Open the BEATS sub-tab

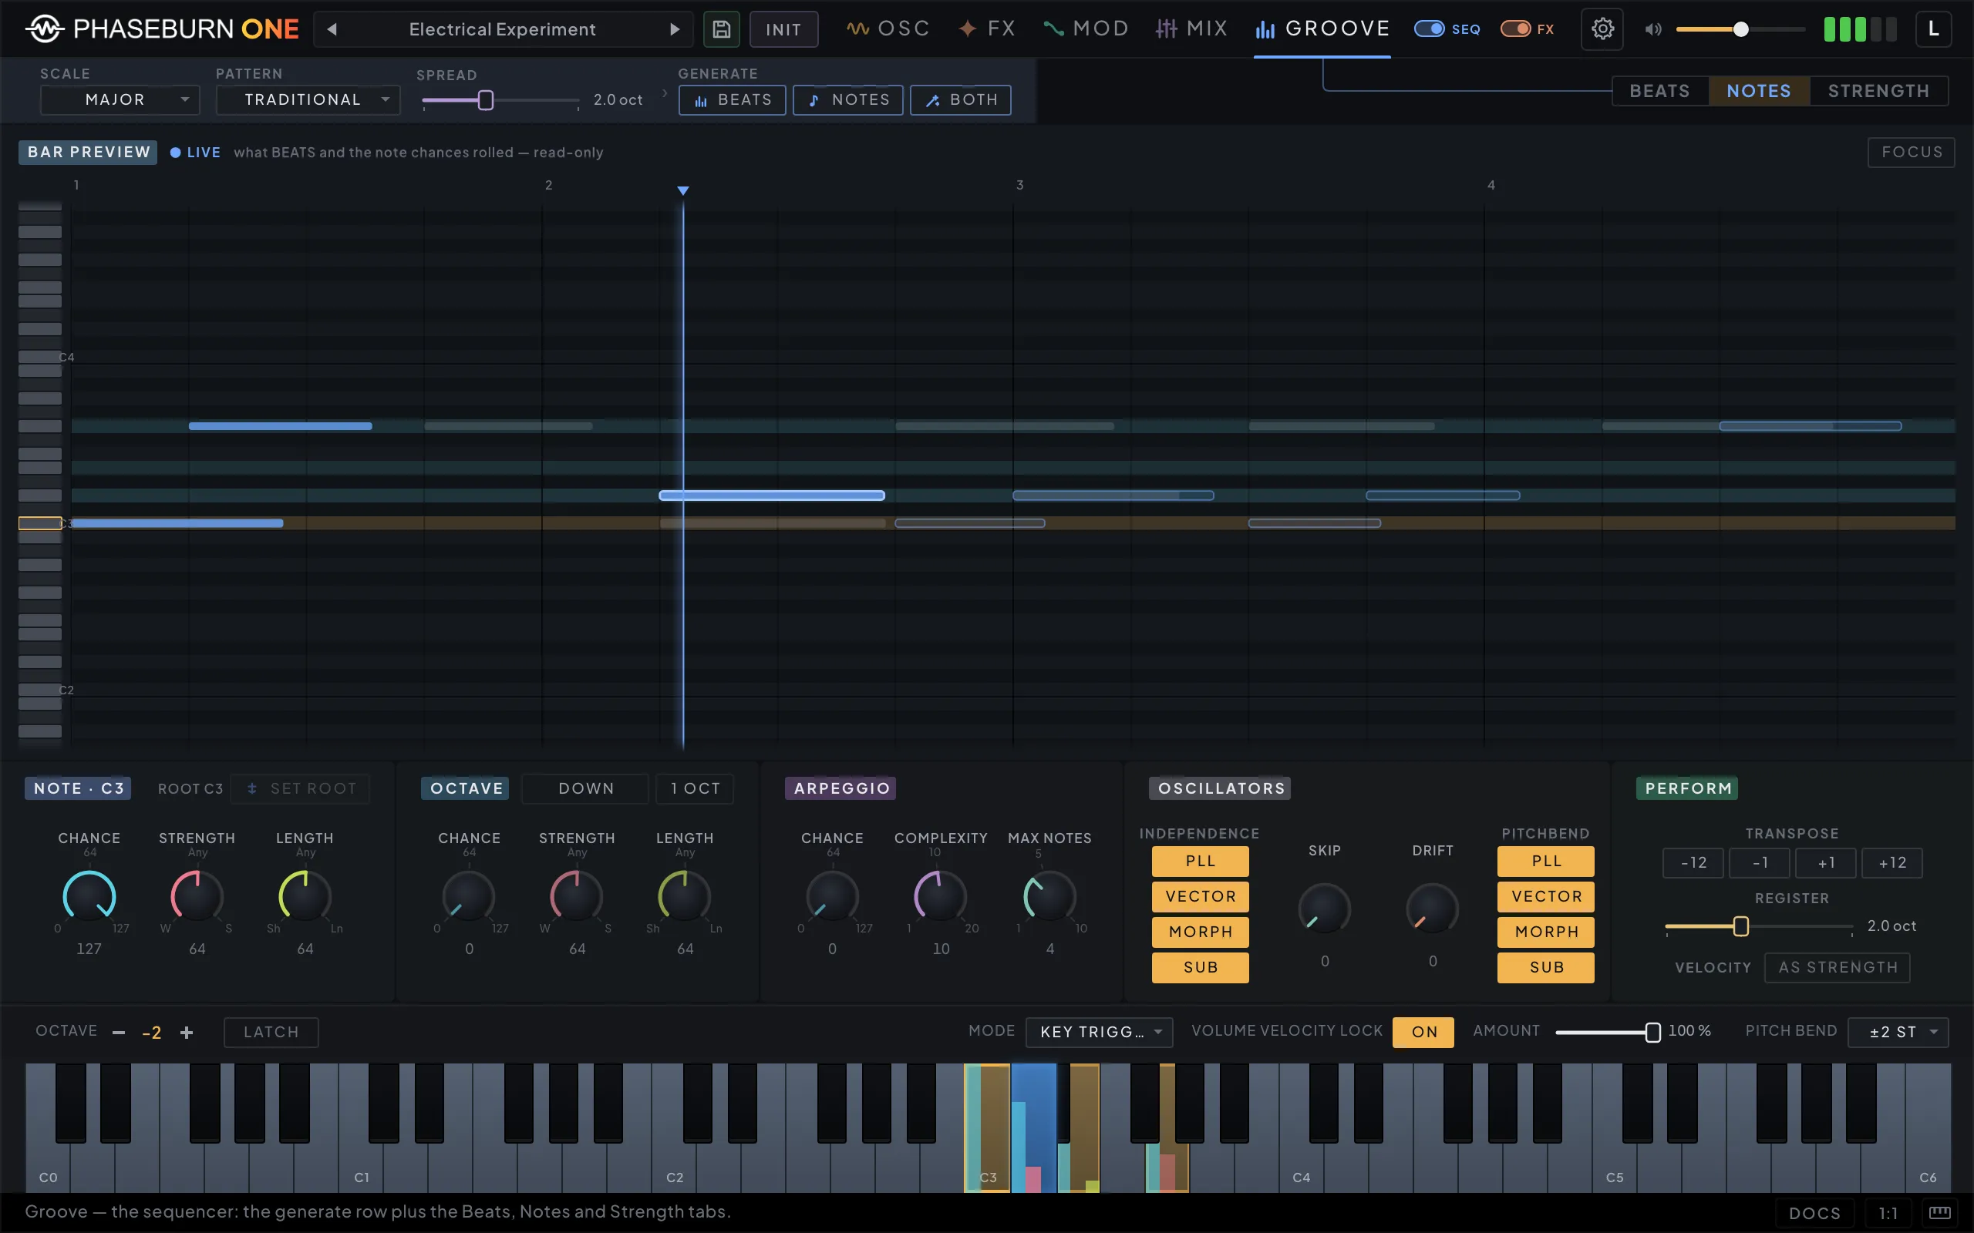[1659, 92]
